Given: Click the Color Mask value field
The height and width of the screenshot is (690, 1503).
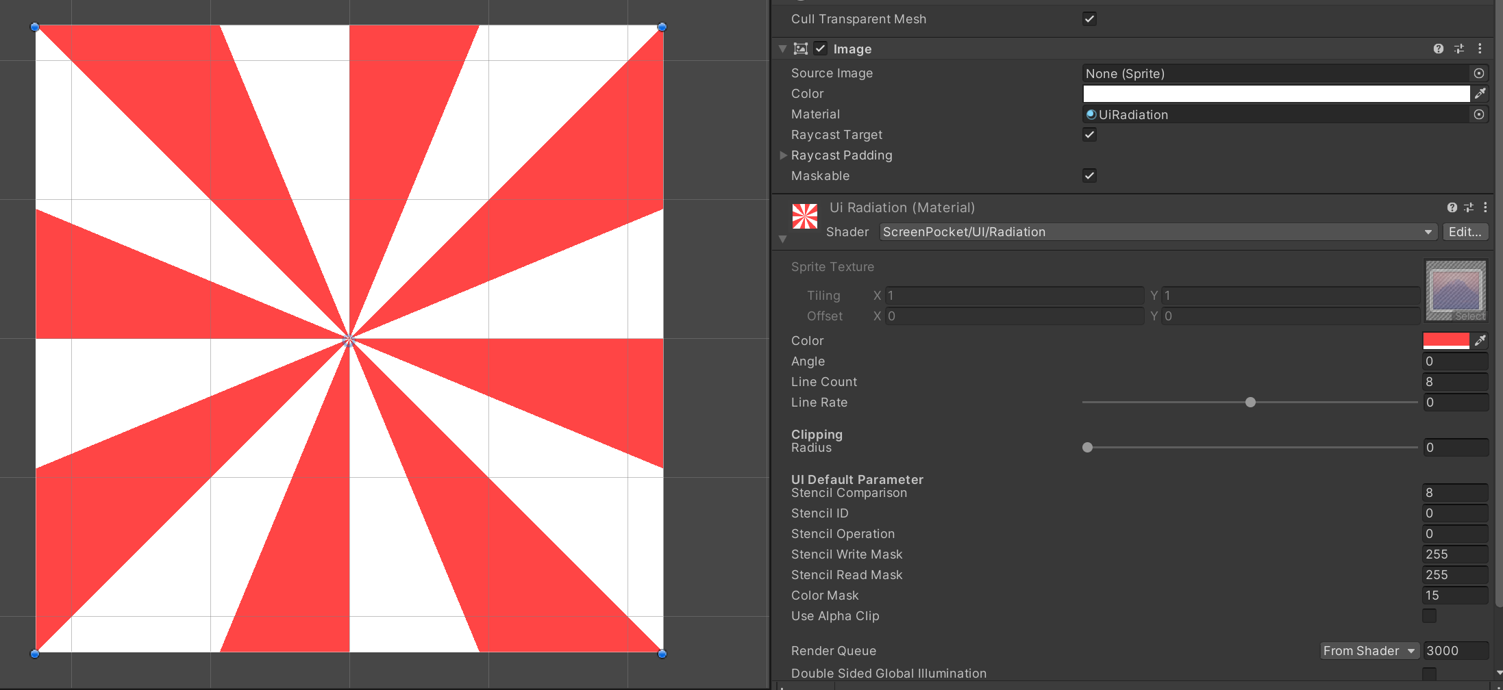Looking at the screenshot, I should [1455, 596].
